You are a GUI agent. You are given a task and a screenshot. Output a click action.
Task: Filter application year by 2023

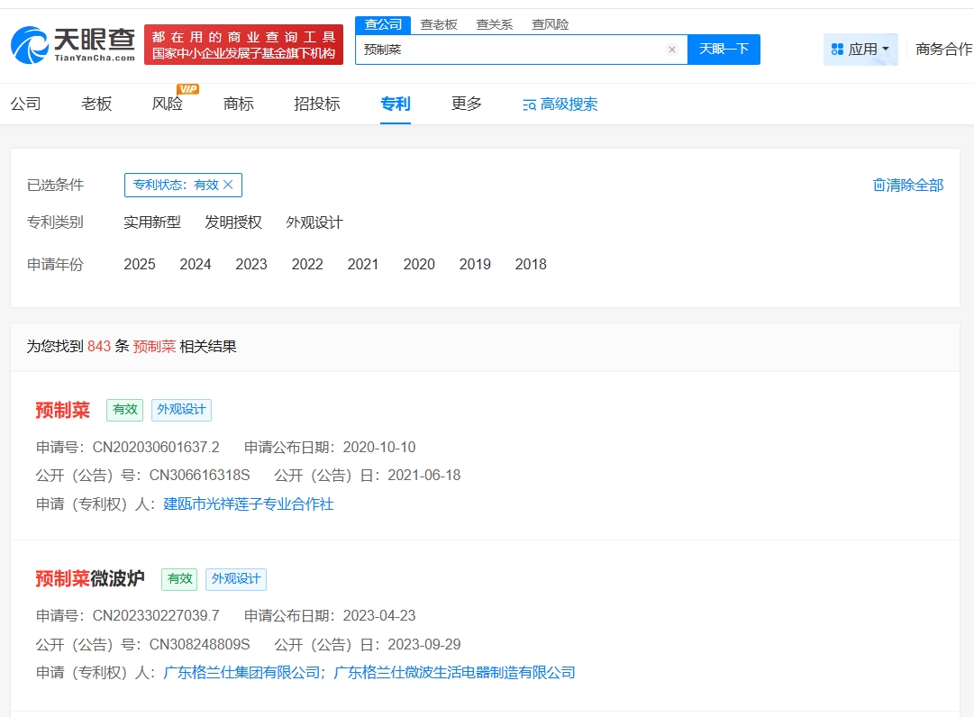tap(251, 264)
